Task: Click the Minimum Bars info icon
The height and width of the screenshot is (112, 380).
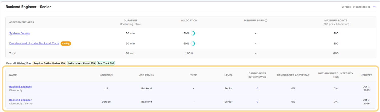Action: click(x=266, y=20)
